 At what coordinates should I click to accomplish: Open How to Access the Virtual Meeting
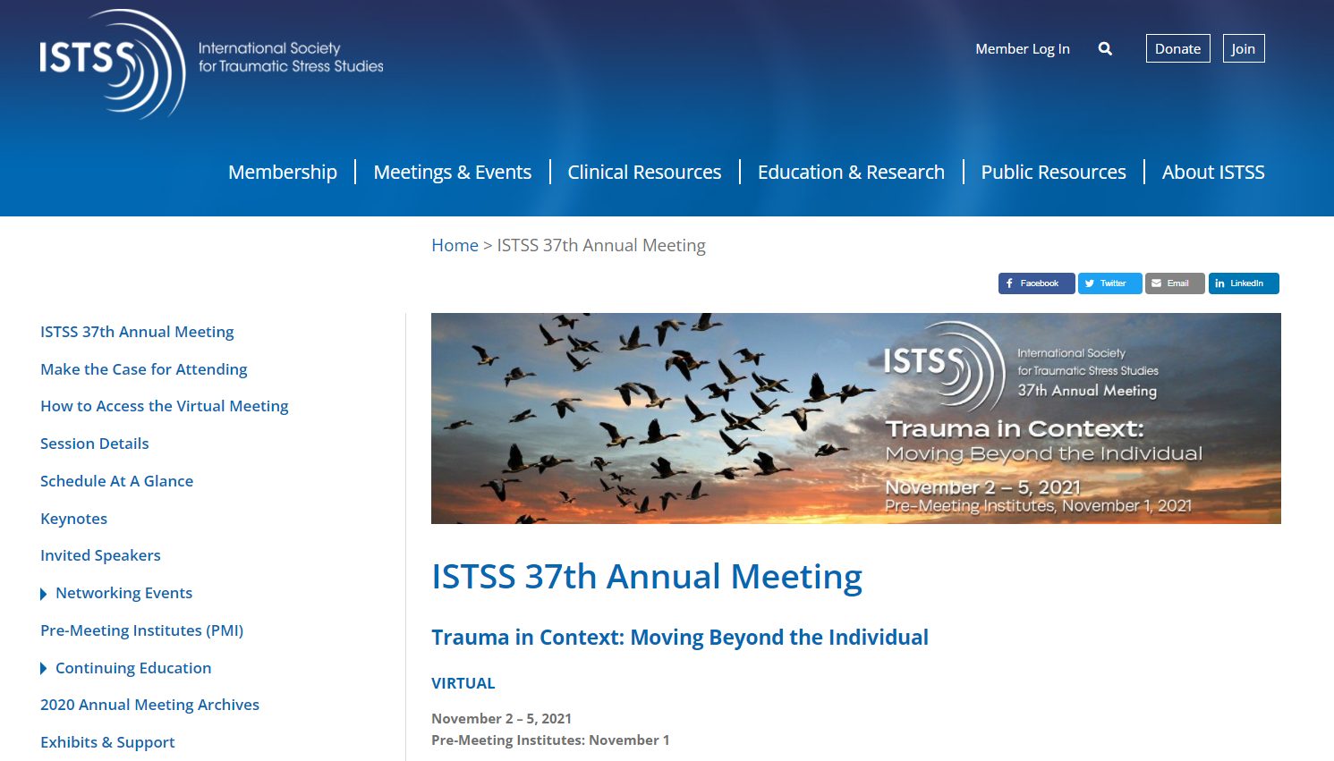[x=165, y=406]
